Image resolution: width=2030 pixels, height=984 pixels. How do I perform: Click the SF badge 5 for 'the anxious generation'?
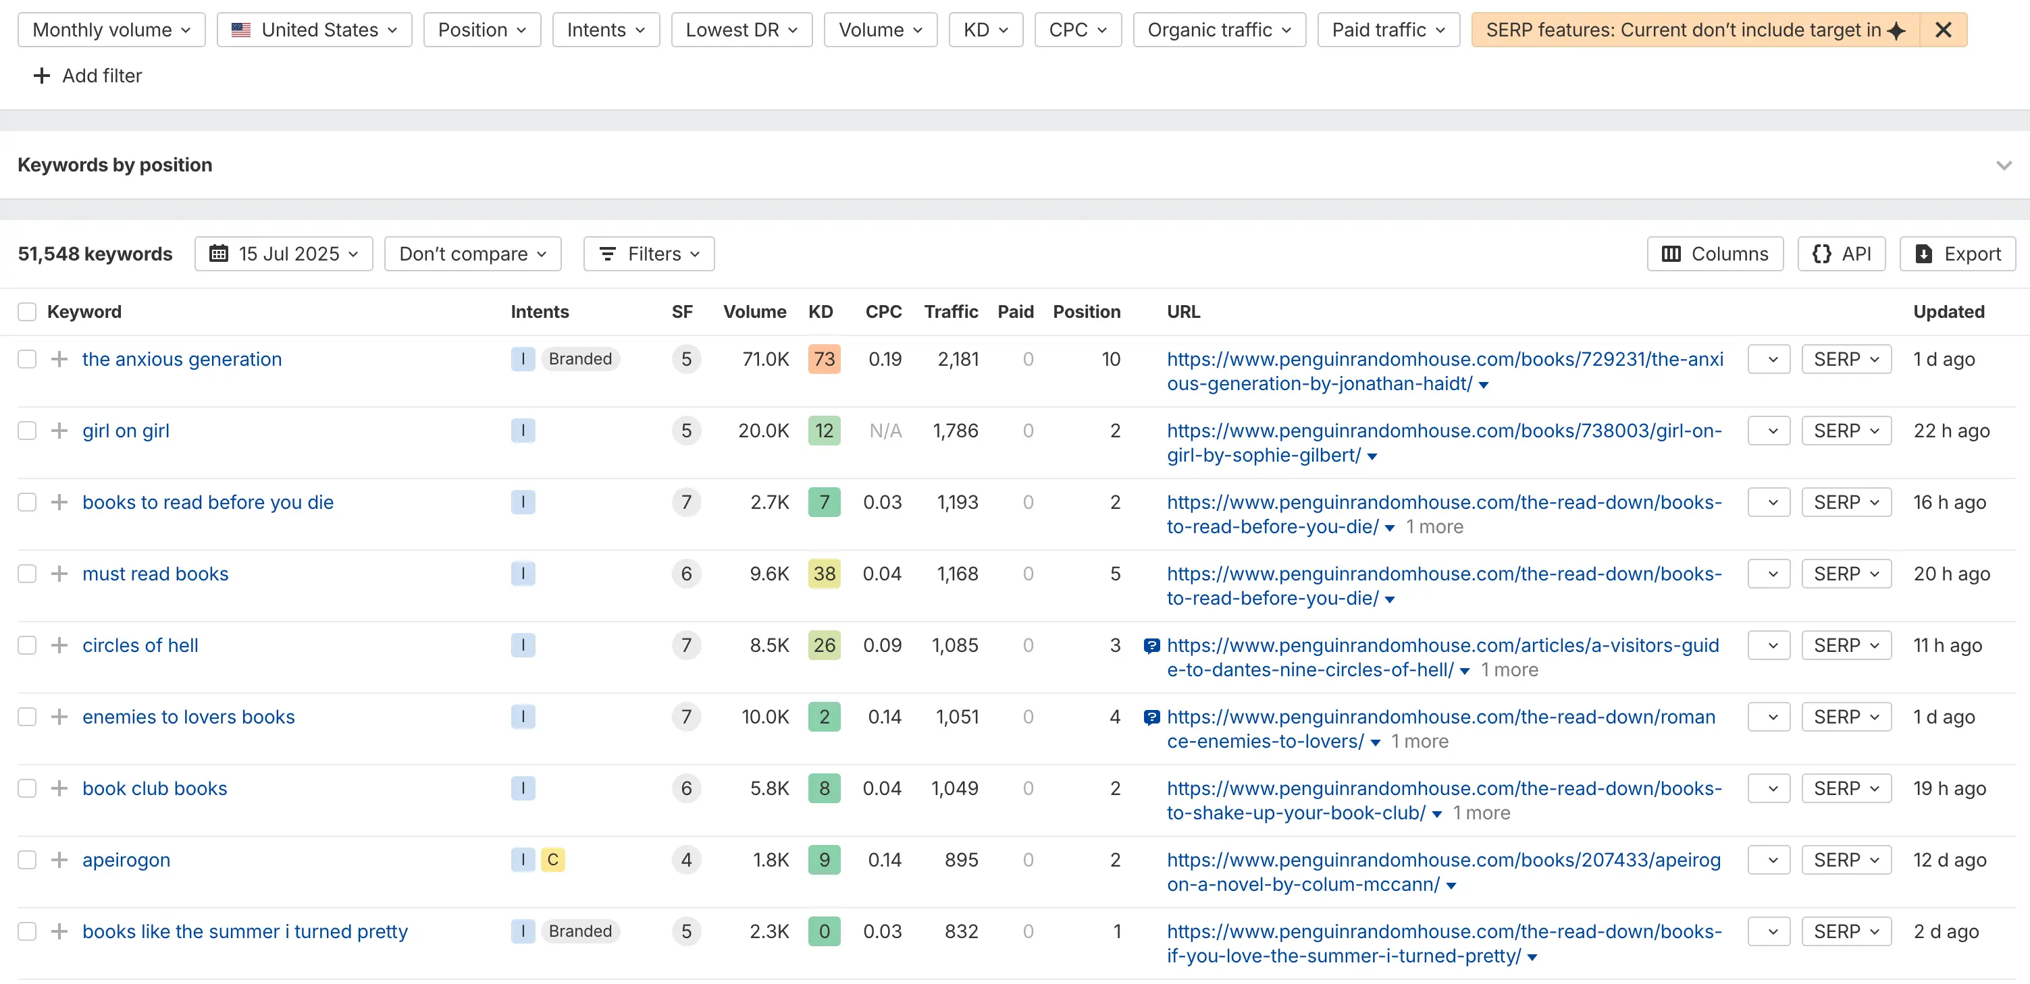coord(686,359)
